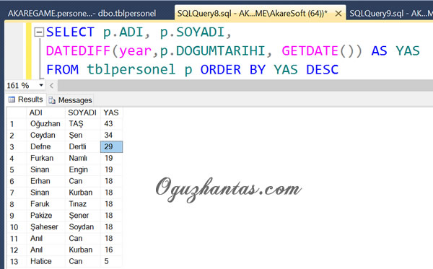Viewport: 433px width, 269px height.
Task: Select the Erhan name cell
Action: (46, 181)
